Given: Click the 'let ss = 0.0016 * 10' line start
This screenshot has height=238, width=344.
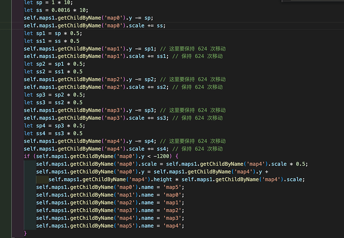Looking at the screenshot, I should coord(27,10).
